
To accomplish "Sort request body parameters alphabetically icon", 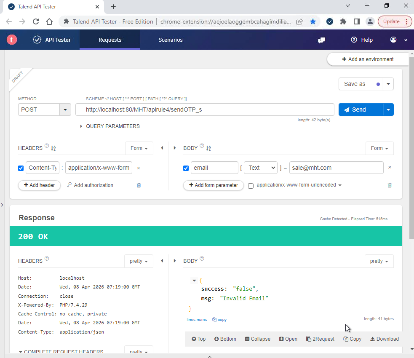I will pyautogui.click(x=208, y=148).
